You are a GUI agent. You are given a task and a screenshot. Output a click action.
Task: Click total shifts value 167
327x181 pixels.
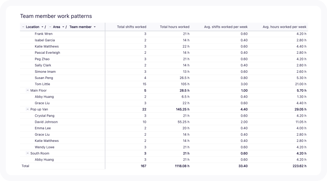click(x=144, y=166)
